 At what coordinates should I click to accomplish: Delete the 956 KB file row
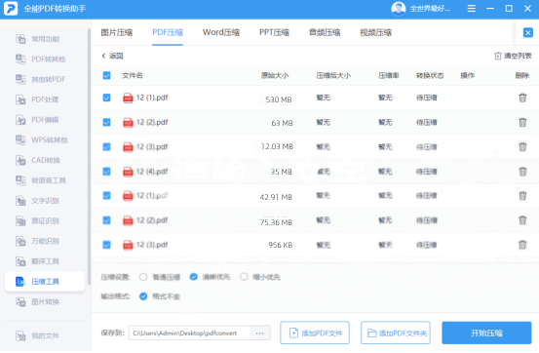[x=522, y=245]
